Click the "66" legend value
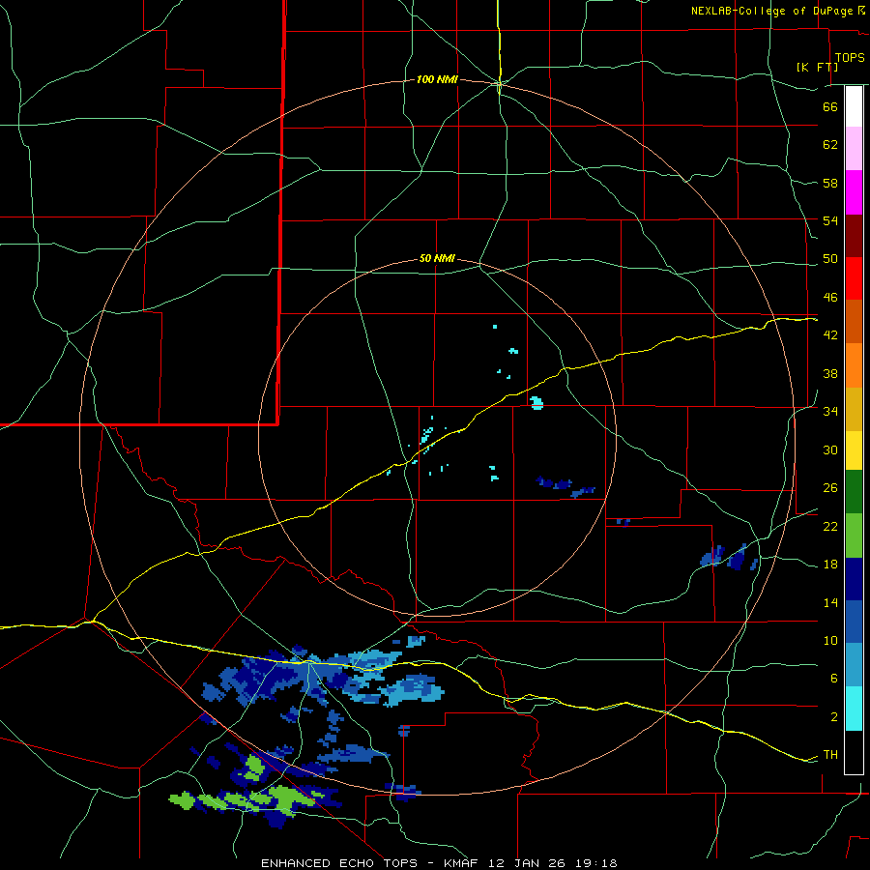 click(830, 107)
